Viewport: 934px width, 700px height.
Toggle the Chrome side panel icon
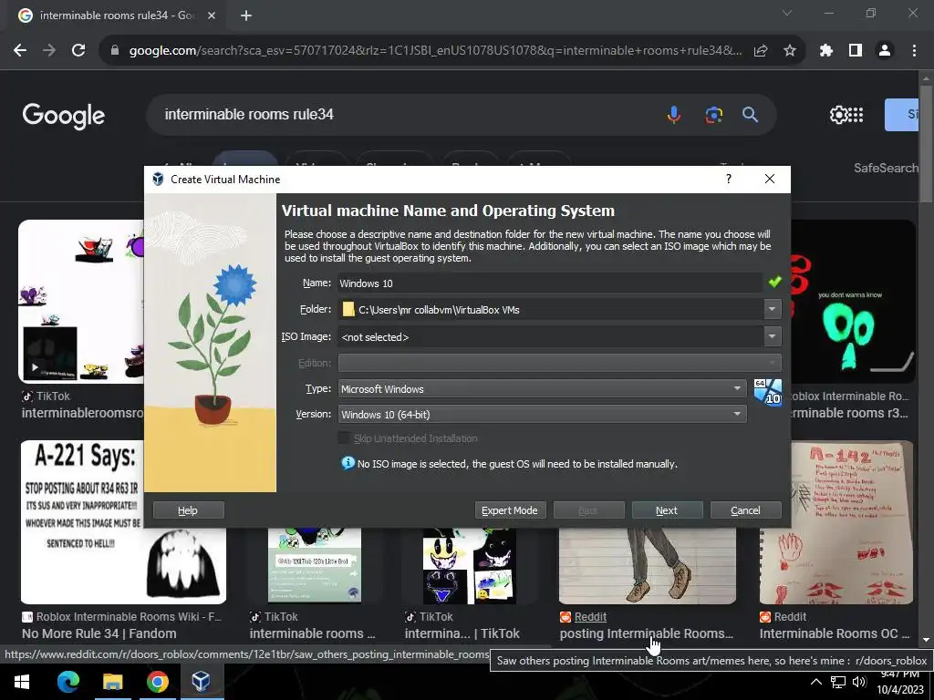(856, 51)
